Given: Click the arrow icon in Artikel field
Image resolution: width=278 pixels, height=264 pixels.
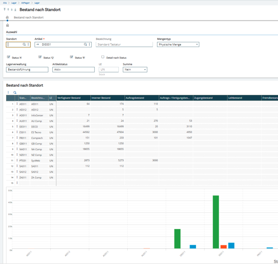Looking at the screenshot, I should [x=38, y=44].
